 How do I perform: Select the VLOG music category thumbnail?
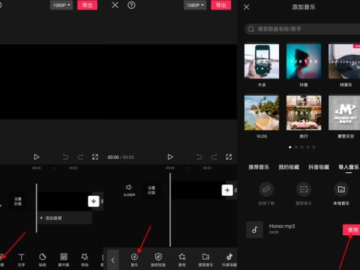coord(262,113)
